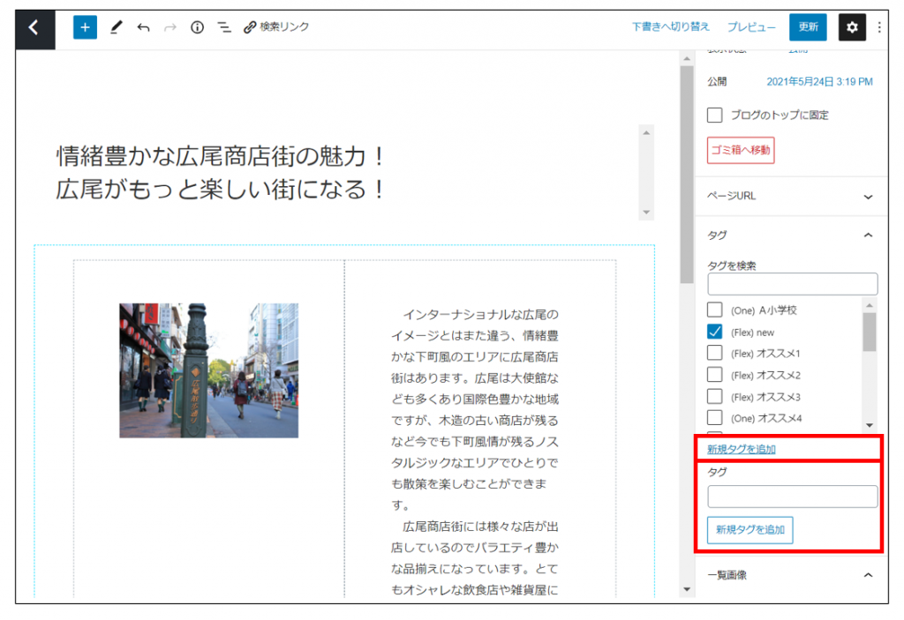Open the document info details icon
The image size is (904, 620).
tap(197, 27)
